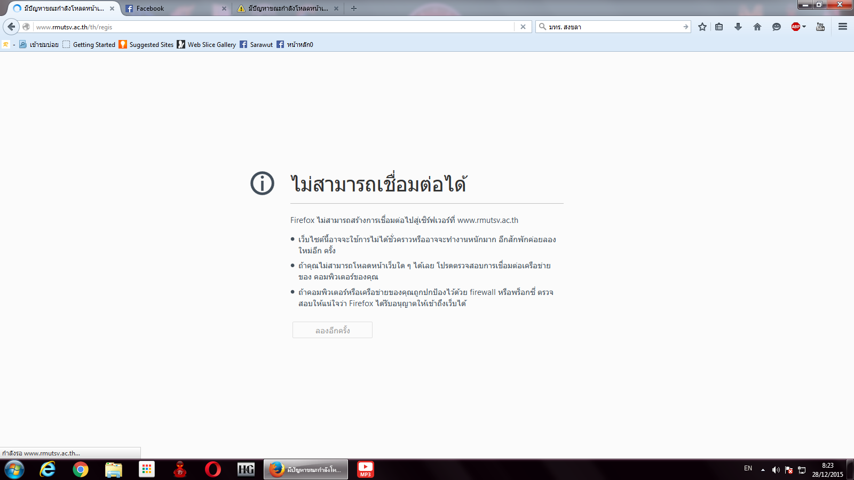Close the Facebook tab
The image size is (854, 480).
(x=224, y=9)
